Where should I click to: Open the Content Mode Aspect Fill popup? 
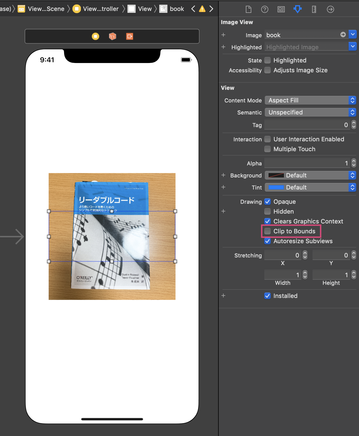coord(310,100)
